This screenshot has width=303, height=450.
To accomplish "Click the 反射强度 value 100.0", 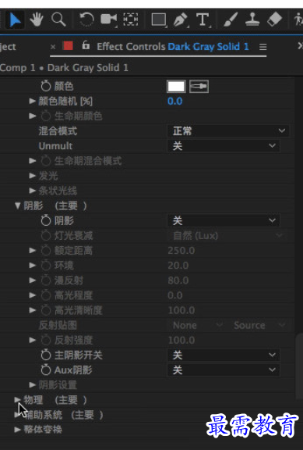I will click(181, 341).
